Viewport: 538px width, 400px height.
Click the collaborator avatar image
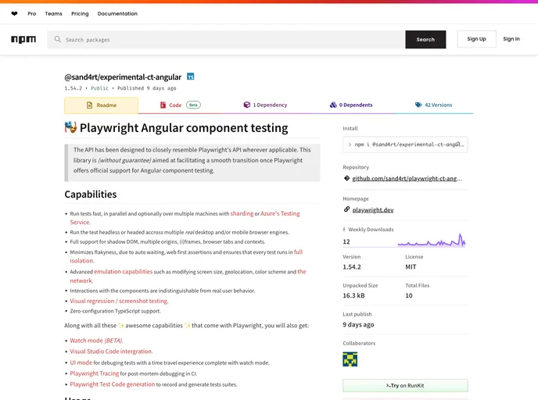coord(350,359)
